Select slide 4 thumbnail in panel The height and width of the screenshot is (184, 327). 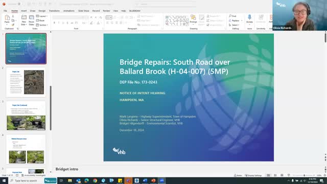[26, 149]
